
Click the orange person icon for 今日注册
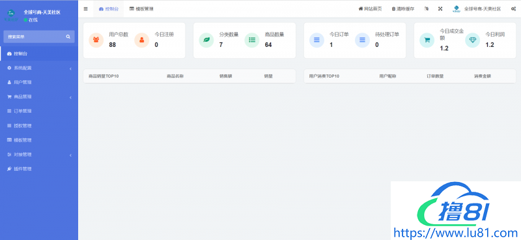[141, 40]
